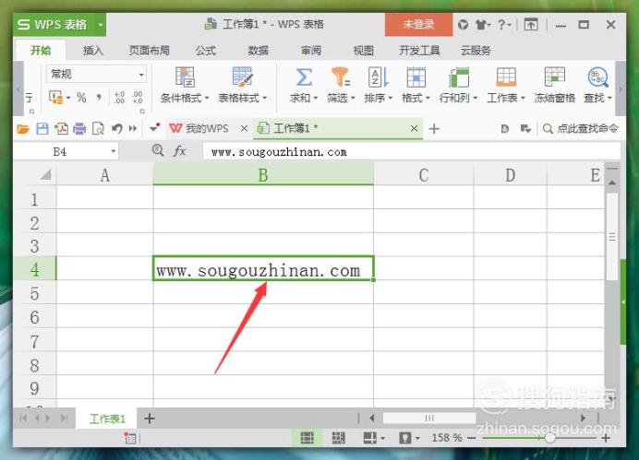This screenshot has width=639, height=460.
Task: Close the 工作簿1 document tab
Action: (x=414, y=128)
